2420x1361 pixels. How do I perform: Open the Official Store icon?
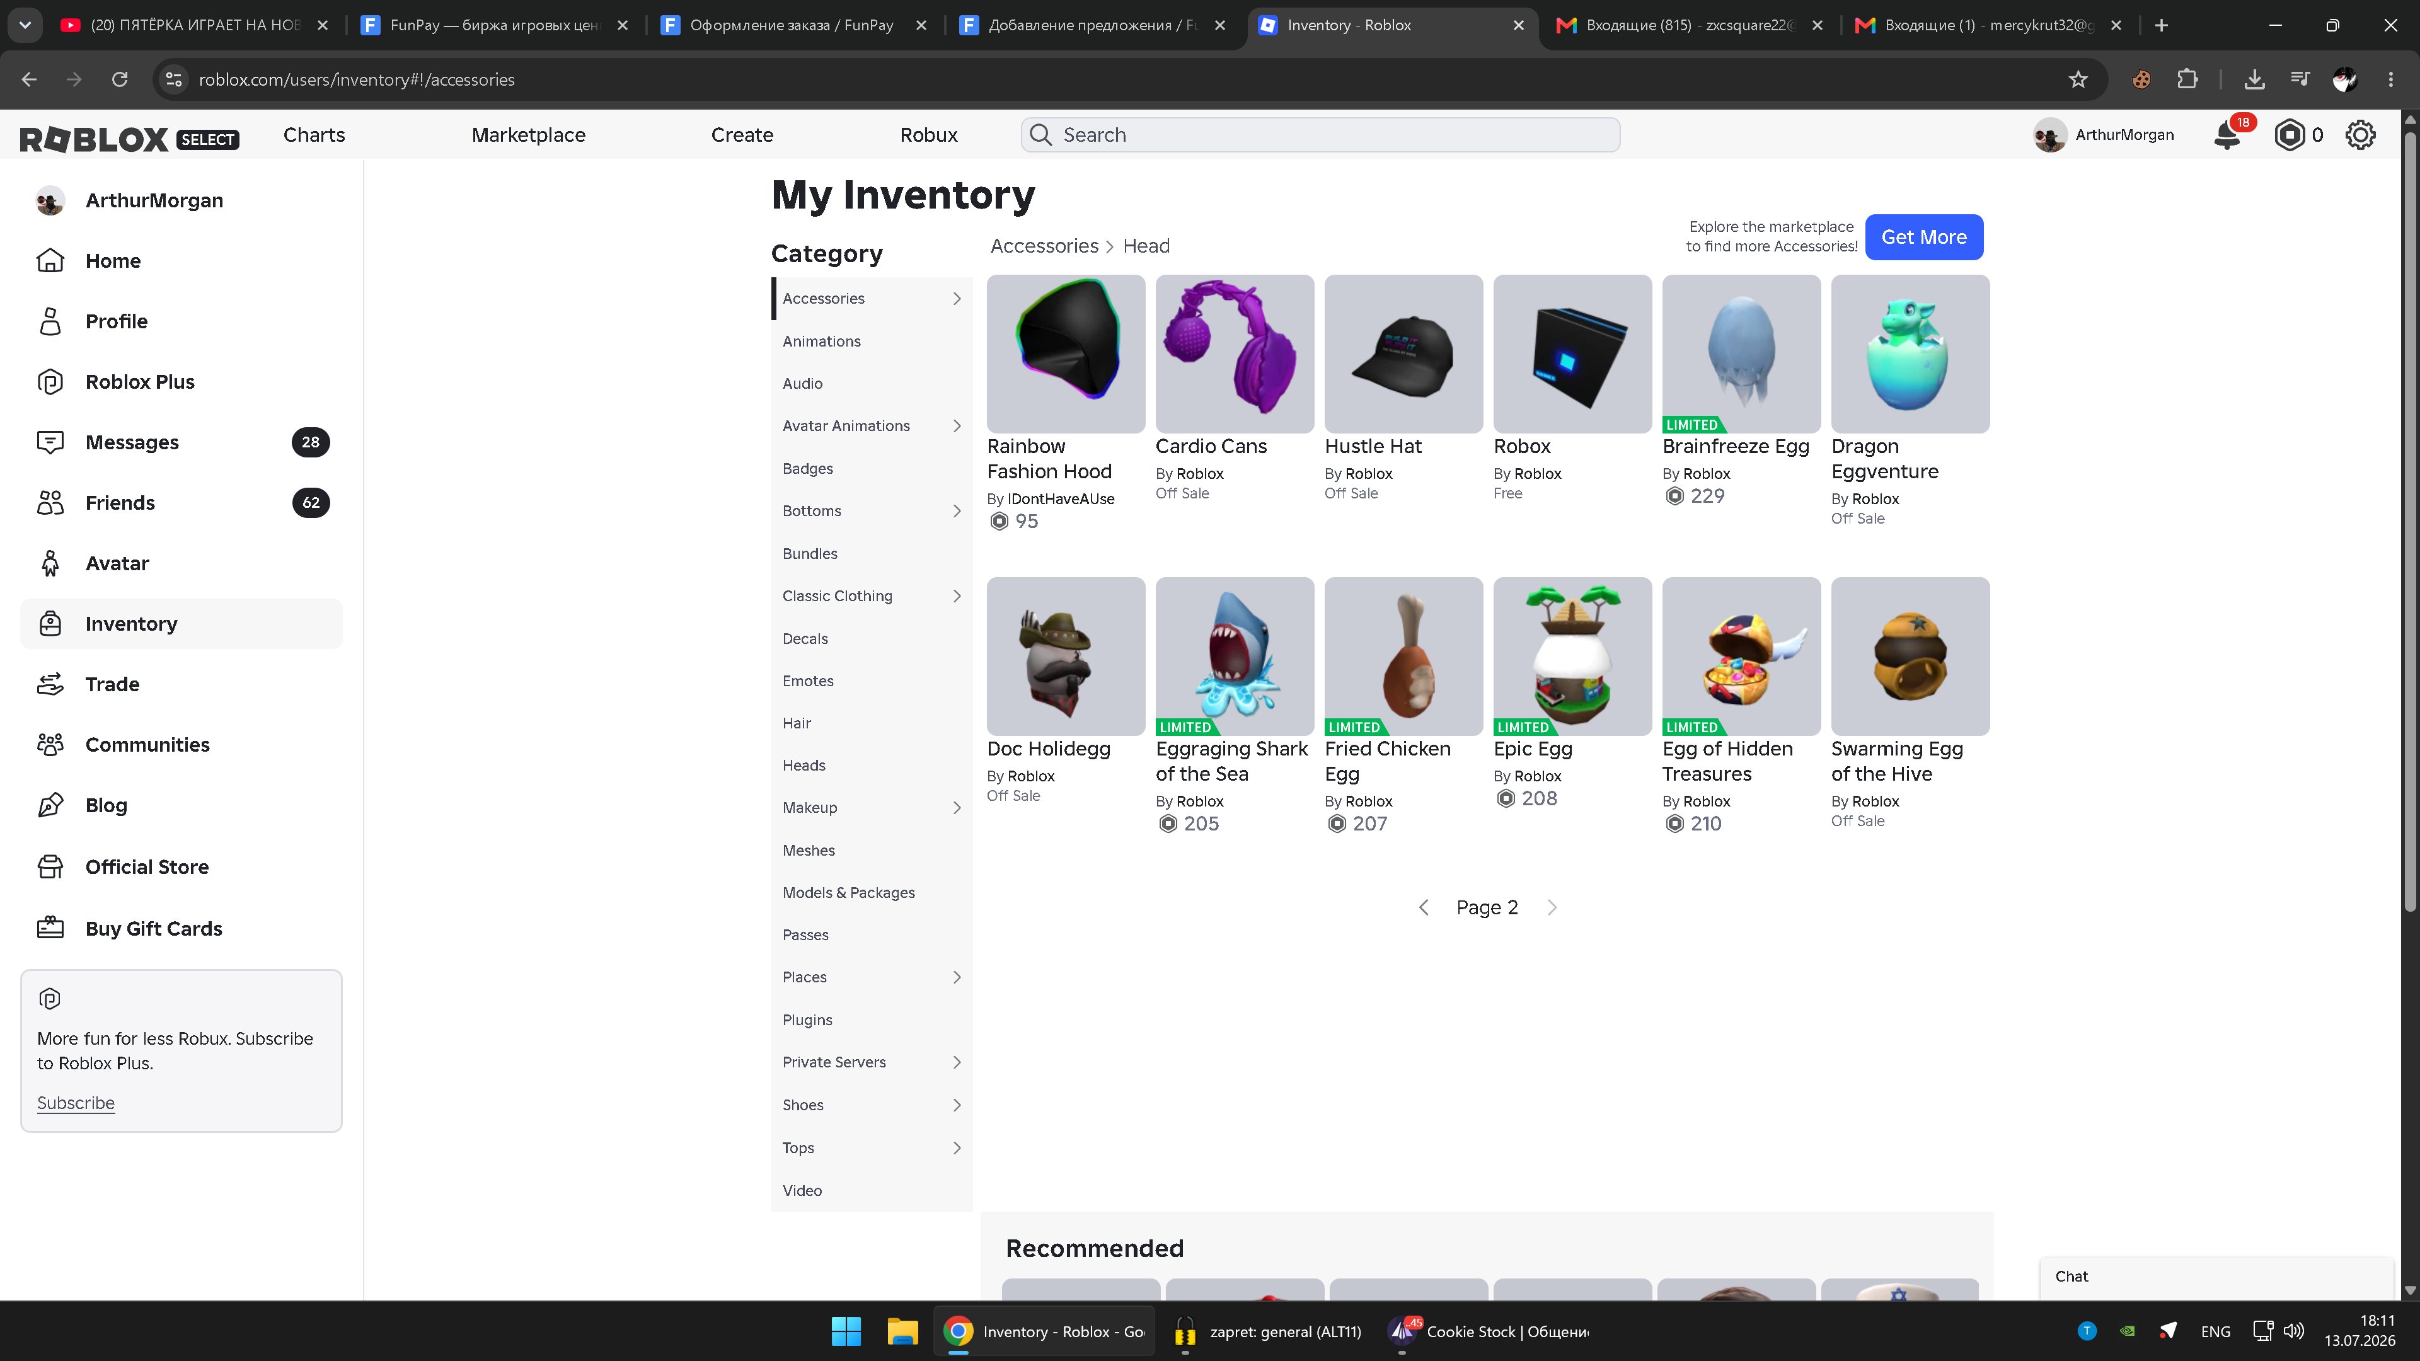coord(50,866)
